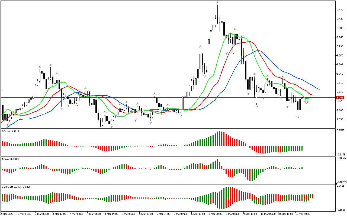The image size is (347, 217).
Task: Click the 0.1635 value on GatorCust scale
Action: [340, 186]
